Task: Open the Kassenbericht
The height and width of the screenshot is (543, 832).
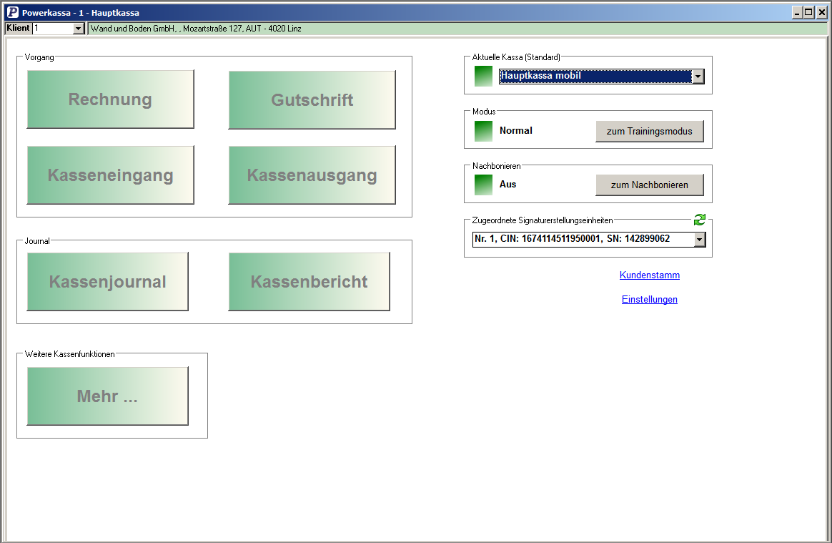Action: (309, 282)
